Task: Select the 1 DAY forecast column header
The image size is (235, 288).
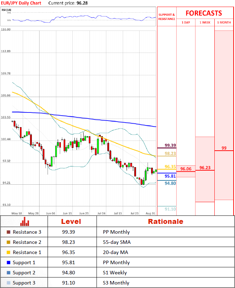Action: click(x=186, y=22)
